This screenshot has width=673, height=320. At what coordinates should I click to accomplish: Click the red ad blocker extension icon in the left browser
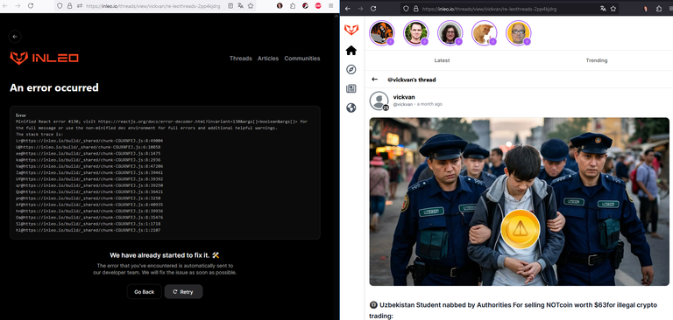[318, 6]
